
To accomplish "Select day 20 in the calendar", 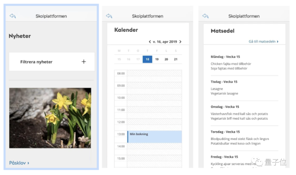I will click(x=166, y=59).
